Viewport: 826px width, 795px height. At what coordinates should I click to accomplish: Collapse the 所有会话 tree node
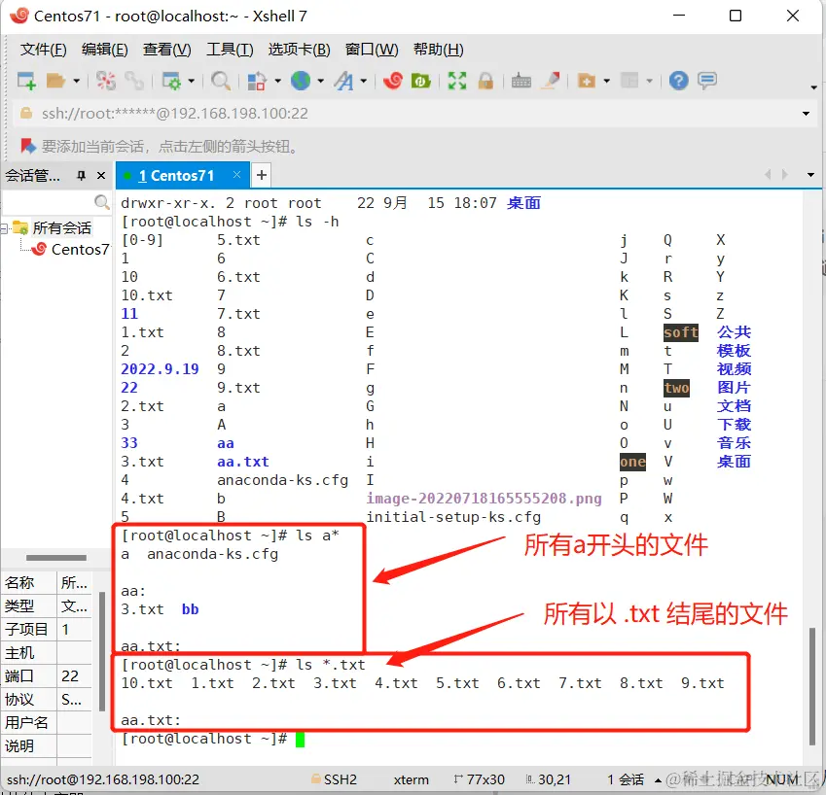(x=4, y=227)
